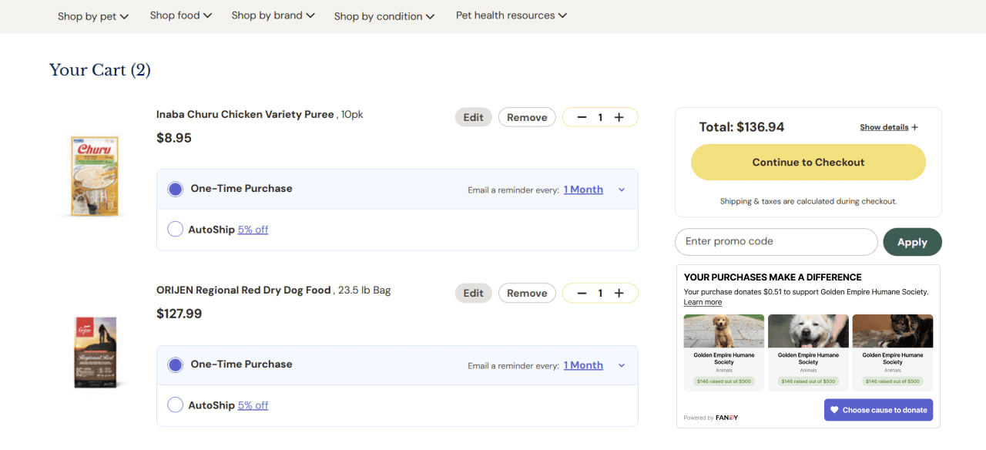Screen dimensions: 986x450
Task: Open the 5% off link for ORIJEN
Action: click(253, 405)
